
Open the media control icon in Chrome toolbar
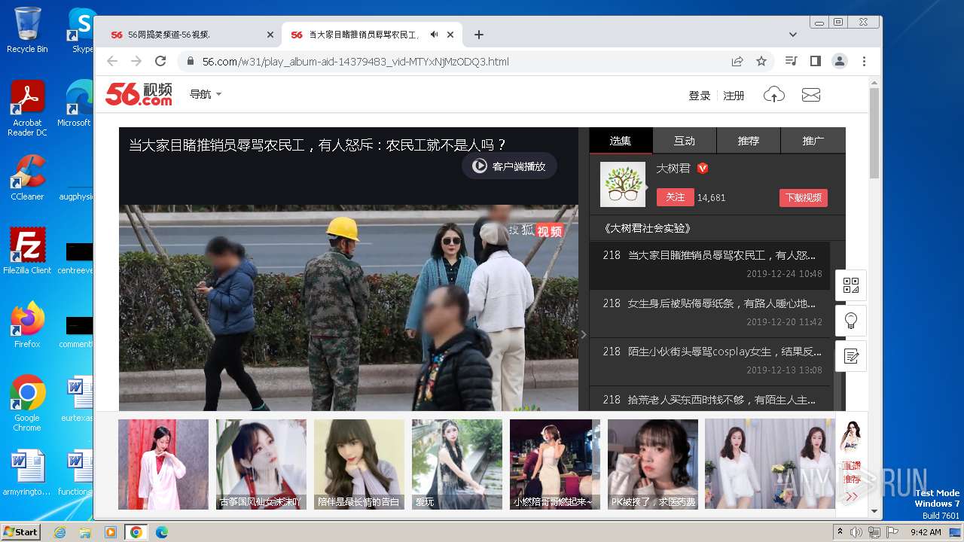(x=791, y=61)
